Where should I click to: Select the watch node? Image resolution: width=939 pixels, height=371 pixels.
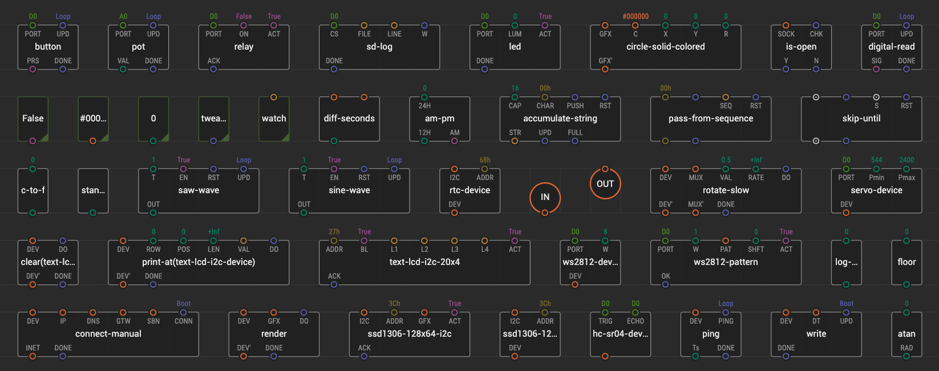[x=274, y=119]
